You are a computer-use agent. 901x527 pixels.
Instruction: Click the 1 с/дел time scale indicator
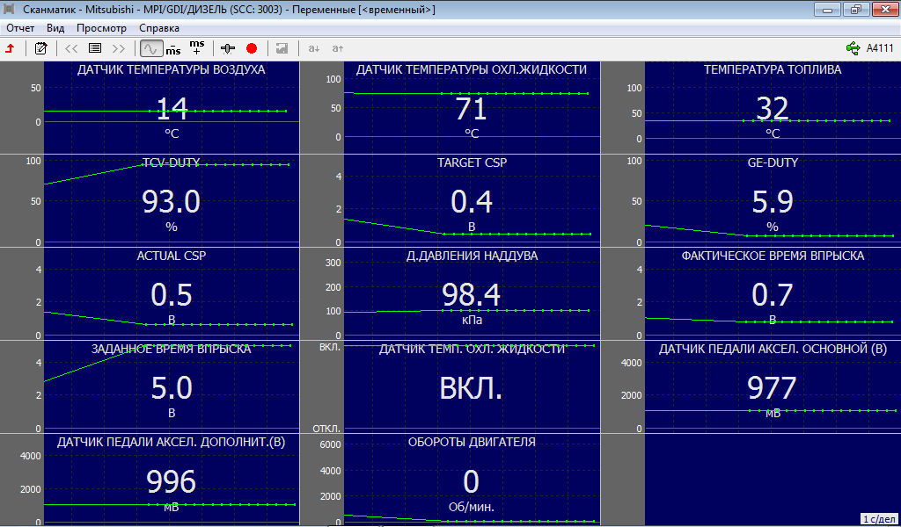[x=877, y=520]
